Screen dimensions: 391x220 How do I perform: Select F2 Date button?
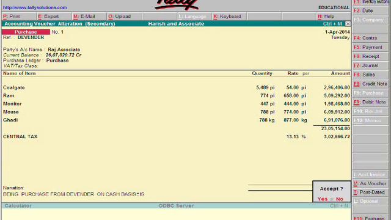pyautogui.click(x=370, y=11)
